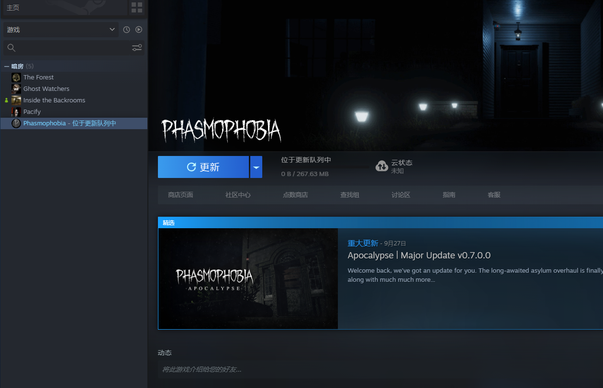This screenshot has width=603, height=388.
Task: Select Phasmophobia 位于更新队列中 entry
Action: click(74, 123)
